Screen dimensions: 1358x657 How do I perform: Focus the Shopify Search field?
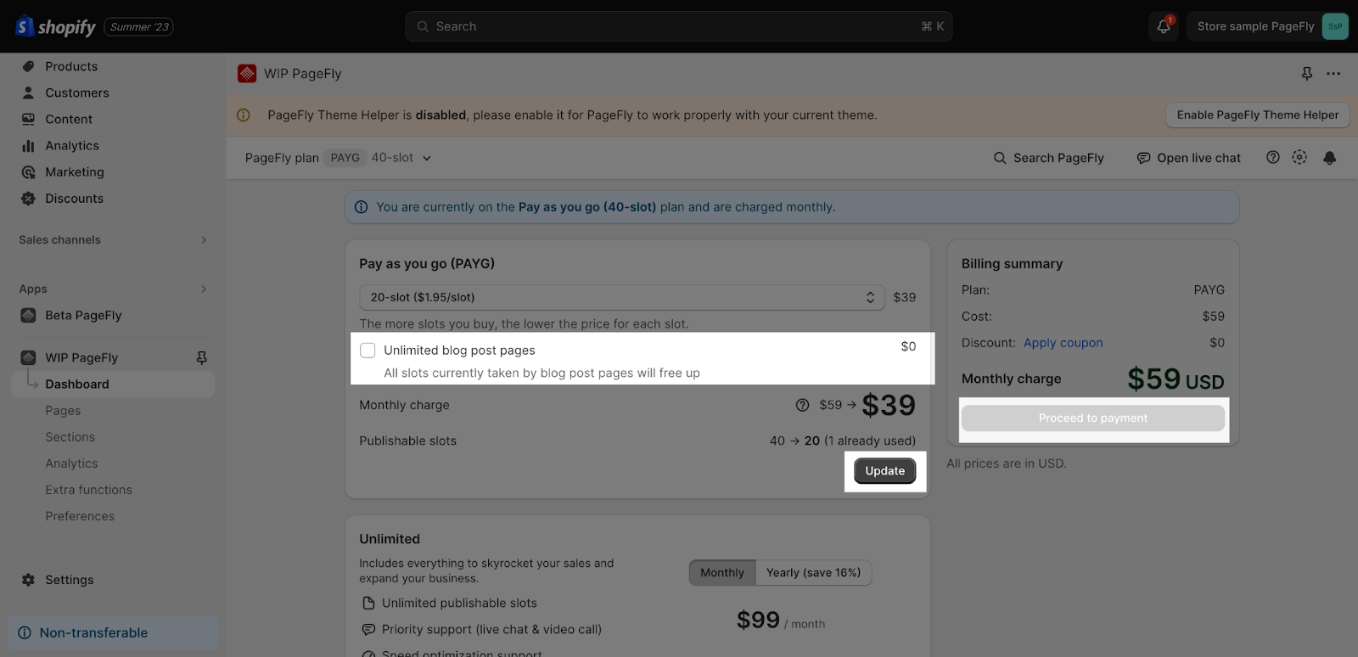(x=679, y=26)
